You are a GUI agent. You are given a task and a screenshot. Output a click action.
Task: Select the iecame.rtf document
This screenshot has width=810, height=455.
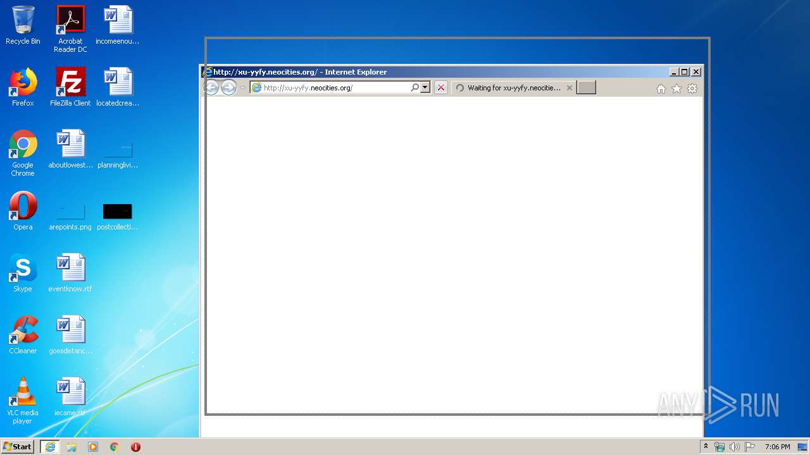click(x=70, y=397)
